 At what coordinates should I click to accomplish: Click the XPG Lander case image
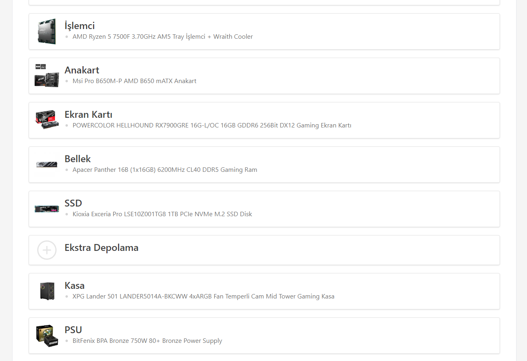point(46,291)
